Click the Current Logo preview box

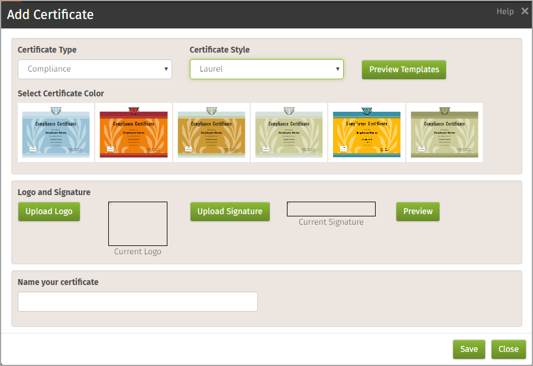coord(138,224)
